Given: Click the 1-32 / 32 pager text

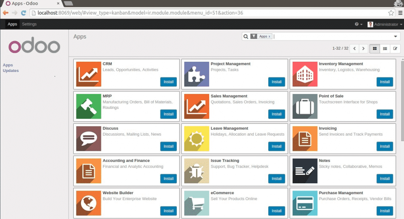Looking at the screenshot, I should click(340, 48).
